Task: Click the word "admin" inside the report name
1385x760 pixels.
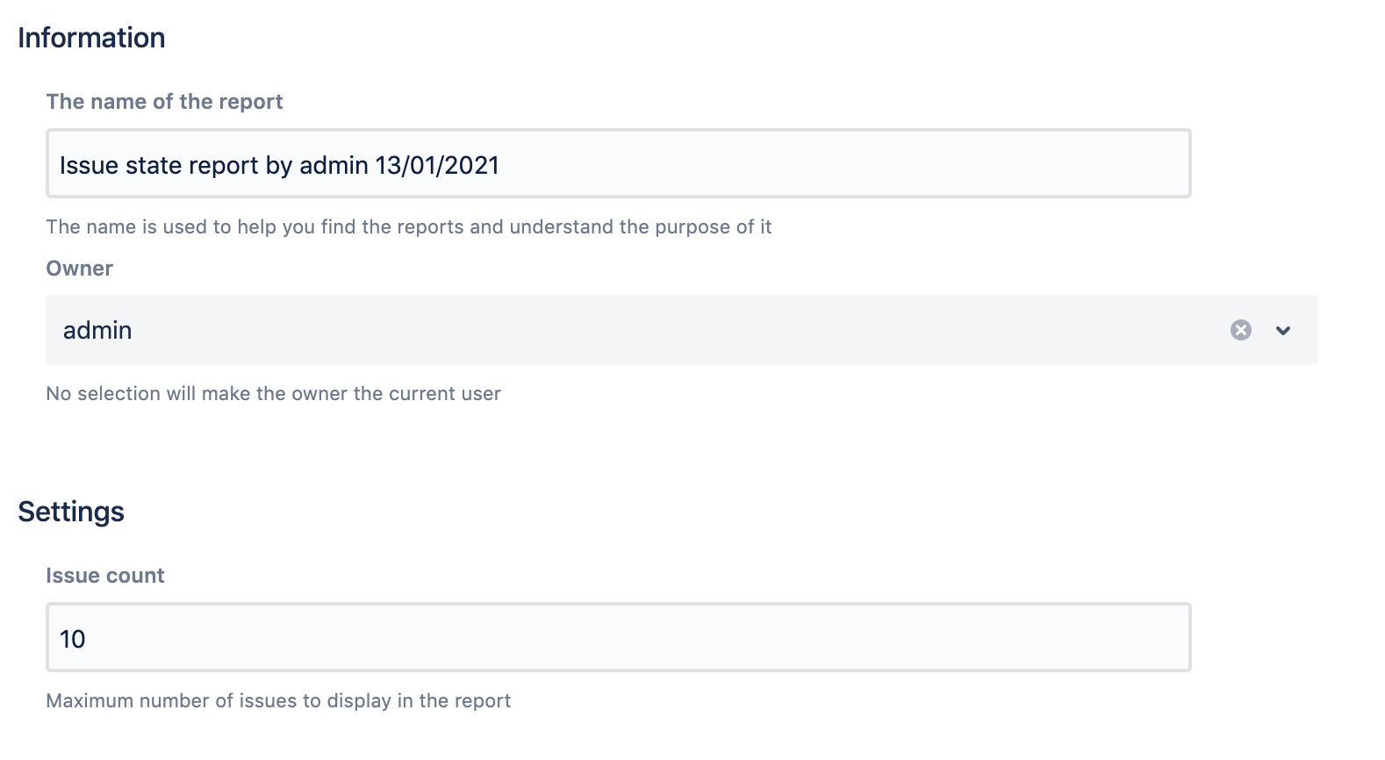Action: [x=334, y=166]
